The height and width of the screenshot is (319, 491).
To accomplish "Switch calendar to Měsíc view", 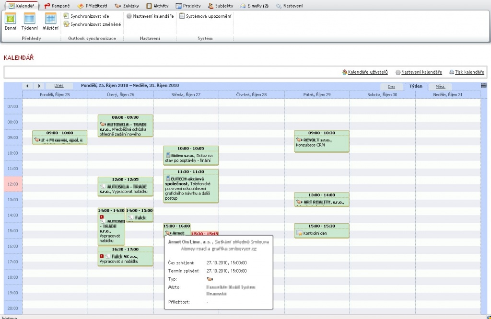I will coord(440,87).
